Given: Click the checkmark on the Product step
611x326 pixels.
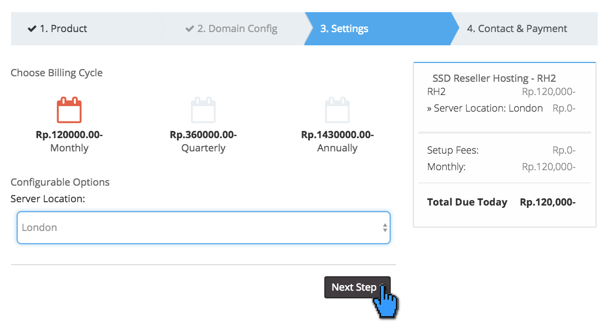Looking at the screenshot, I should click(x=32, y=28).
